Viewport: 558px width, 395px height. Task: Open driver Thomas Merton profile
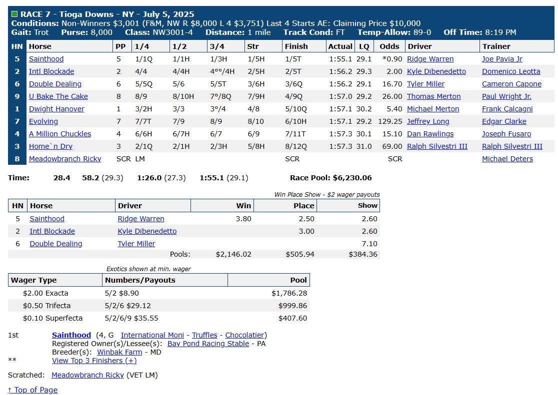(x=434, y=96)
